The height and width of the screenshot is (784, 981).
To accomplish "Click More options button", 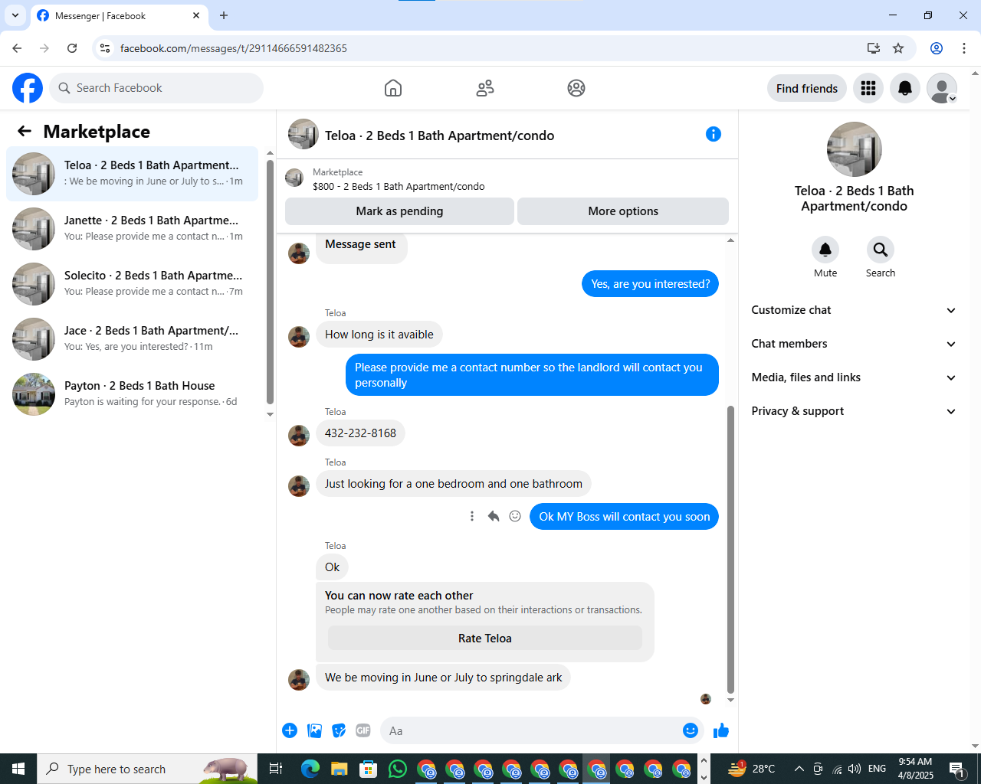I will (623, 211).
